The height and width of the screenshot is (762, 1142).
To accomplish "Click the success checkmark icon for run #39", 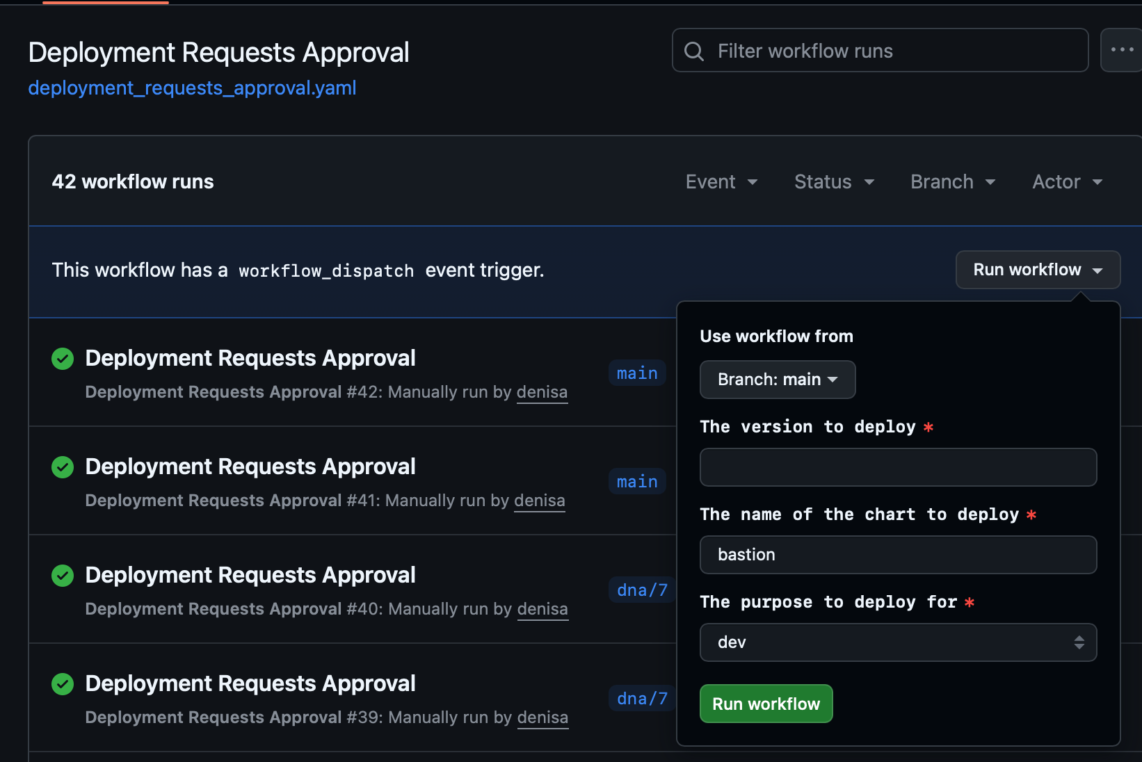I will 63,684.
